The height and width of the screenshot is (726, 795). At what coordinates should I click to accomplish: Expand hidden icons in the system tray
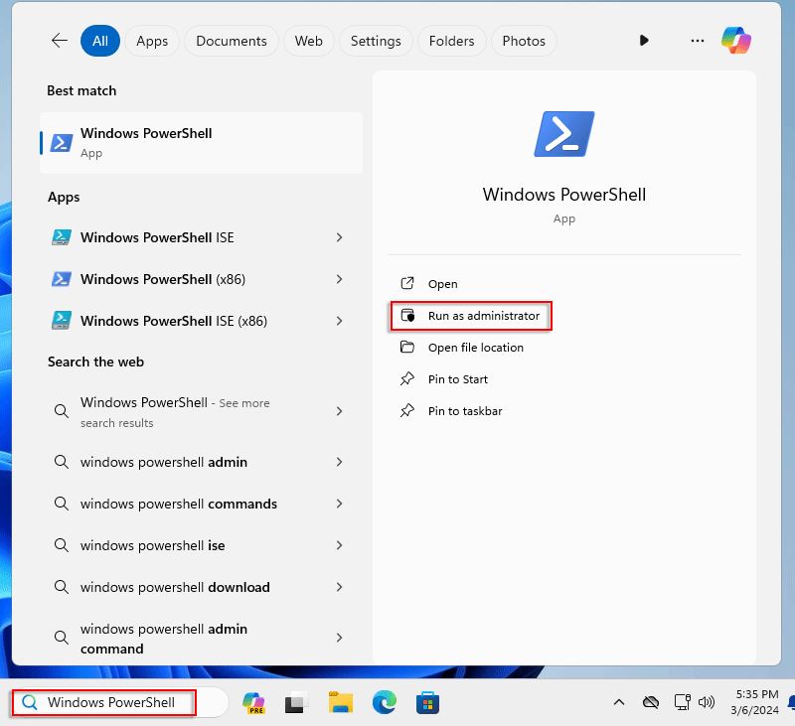pos(619,702)
